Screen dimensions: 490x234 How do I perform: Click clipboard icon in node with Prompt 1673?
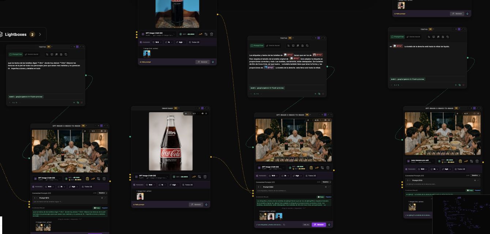[87, 179]
